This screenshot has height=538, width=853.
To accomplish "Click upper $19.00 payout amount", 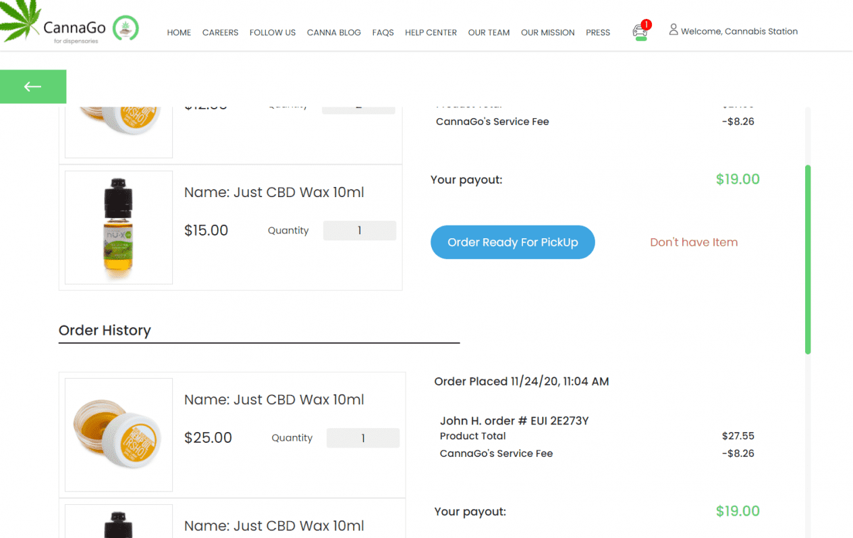I will (x=738, y=180).
